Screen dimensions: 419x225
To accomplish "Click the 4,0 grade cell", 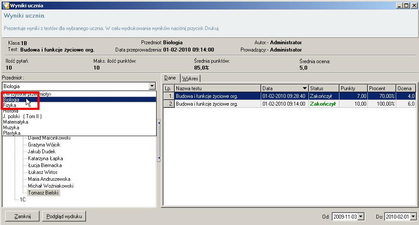I will click(x=406, y=96).
